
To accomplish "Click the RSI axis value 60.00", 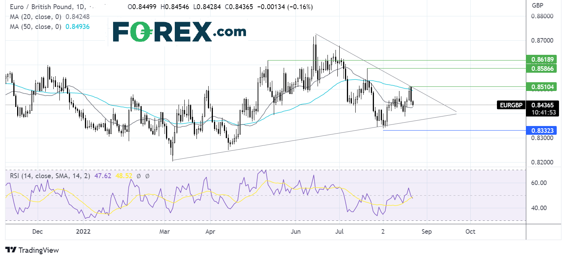I will [x=540, y=183].
